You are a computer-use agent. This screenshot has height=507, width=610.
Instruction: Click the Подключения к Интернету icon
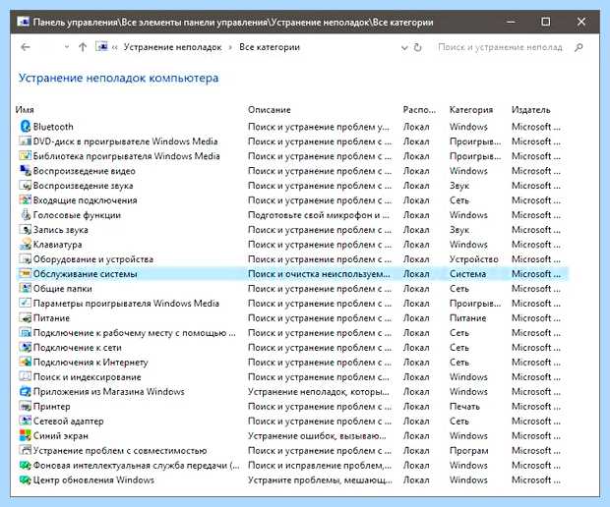click(26, 363)
